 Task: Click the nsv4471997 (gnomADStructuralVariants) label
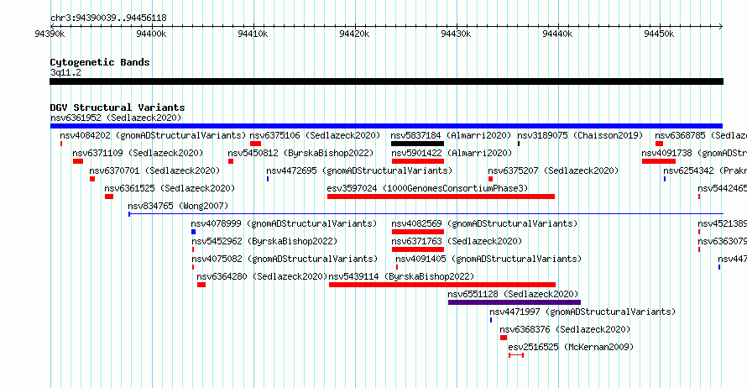pos(582,312)
